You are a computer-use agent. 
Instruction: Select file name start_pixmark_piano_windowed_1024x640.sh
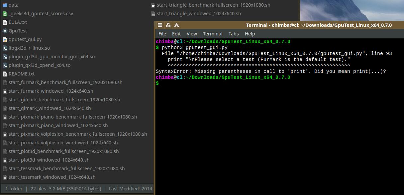click(58, 125)
